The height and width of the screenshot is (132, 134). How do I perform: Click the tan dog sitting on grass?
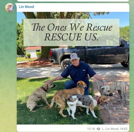tap(39, 96)
